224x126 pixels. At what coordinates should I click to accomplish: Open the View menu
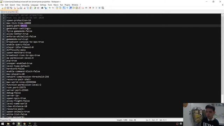19,5
